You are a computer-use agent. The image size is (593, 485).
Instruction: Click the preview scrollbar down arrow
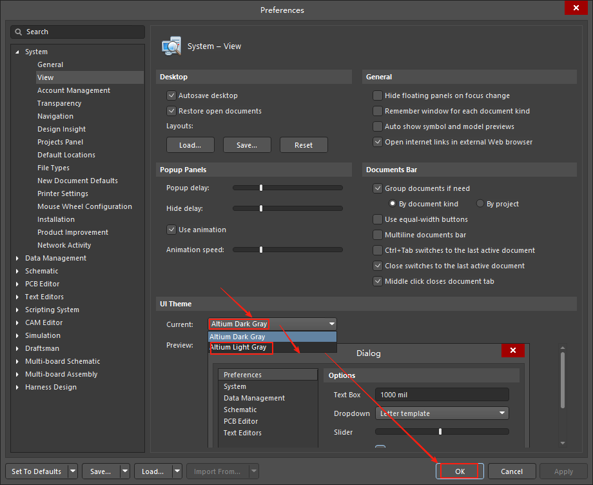point(562,443)
